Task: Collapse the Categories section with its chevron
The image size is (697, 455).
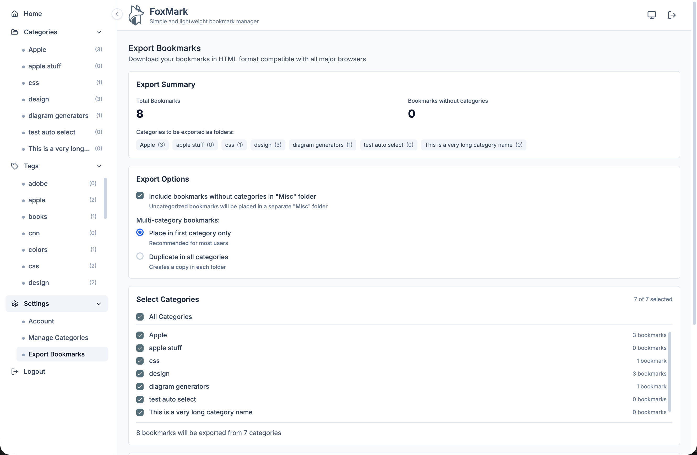Action: [x=99, y=32]
